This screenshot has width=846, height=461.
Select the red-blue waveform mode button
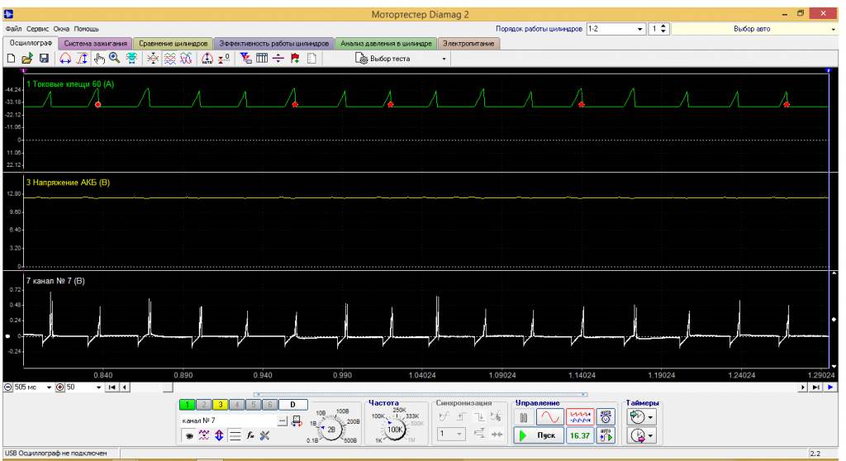pyautogui.click(x=580, y=417)
